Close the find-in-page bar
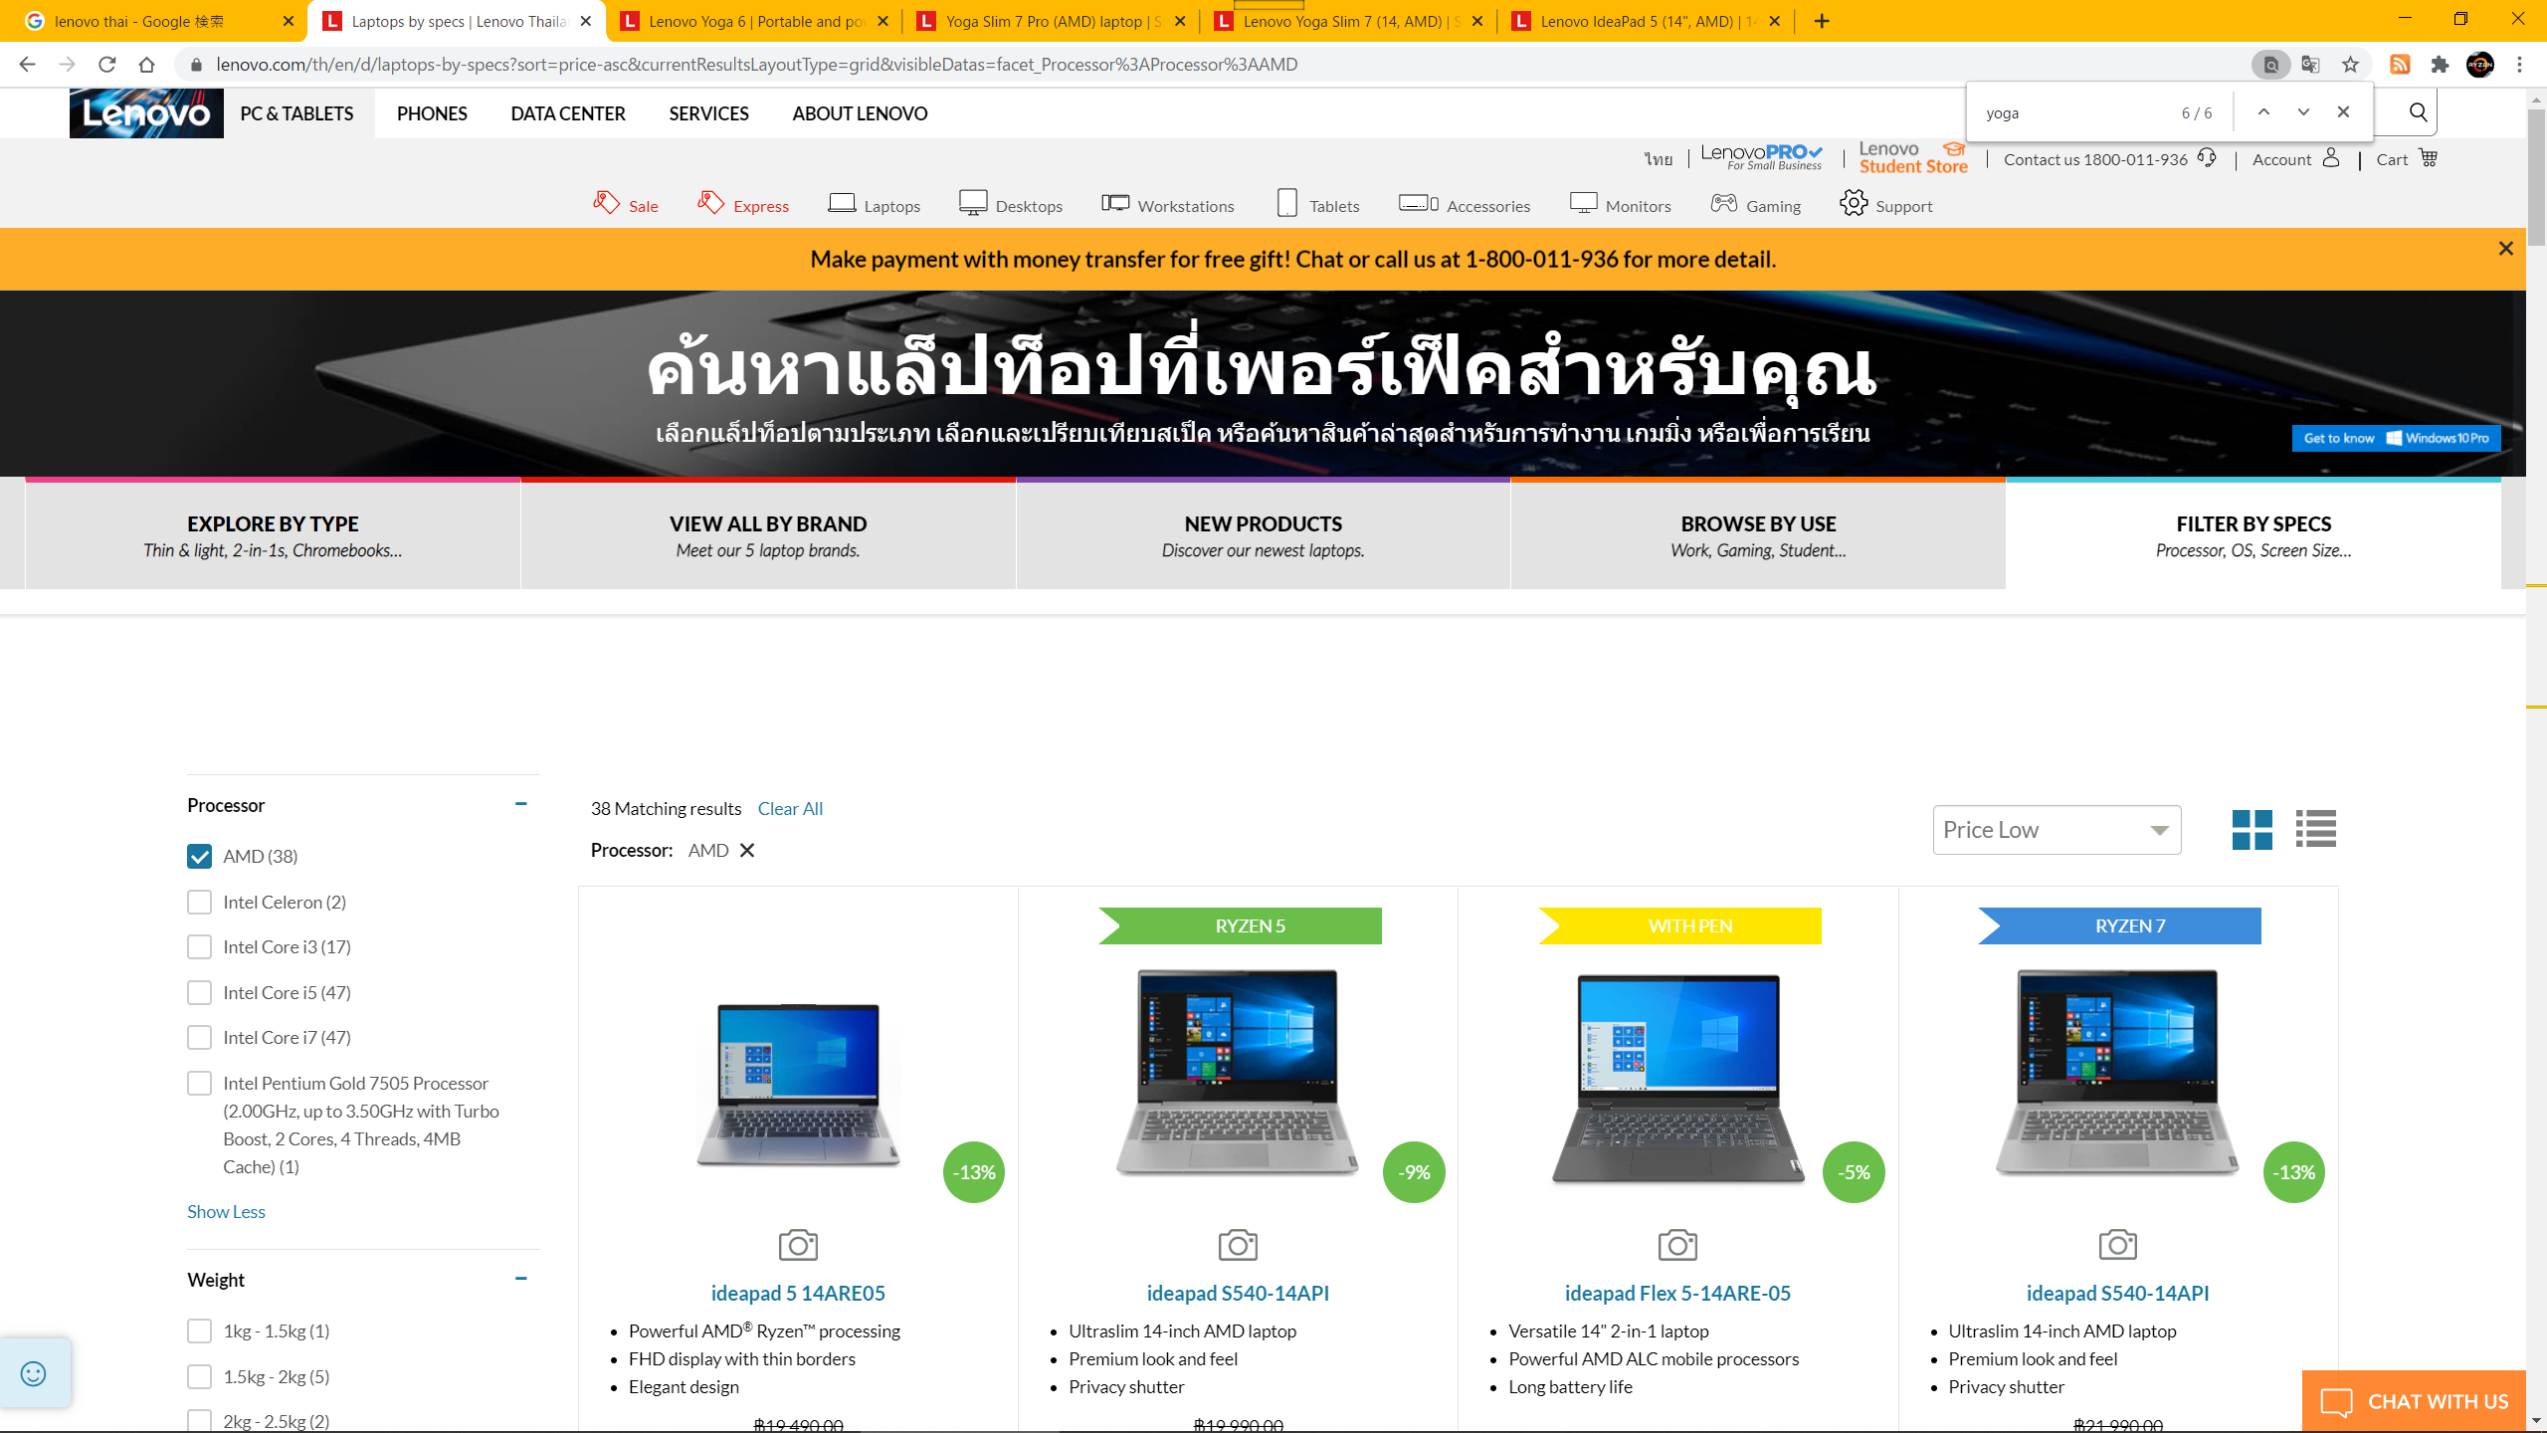The image size is (2547, 1433). 2343,112
